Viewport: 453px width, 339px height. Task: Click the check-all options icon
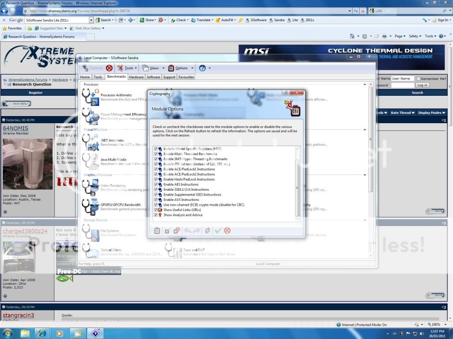[x=167, y=230]
